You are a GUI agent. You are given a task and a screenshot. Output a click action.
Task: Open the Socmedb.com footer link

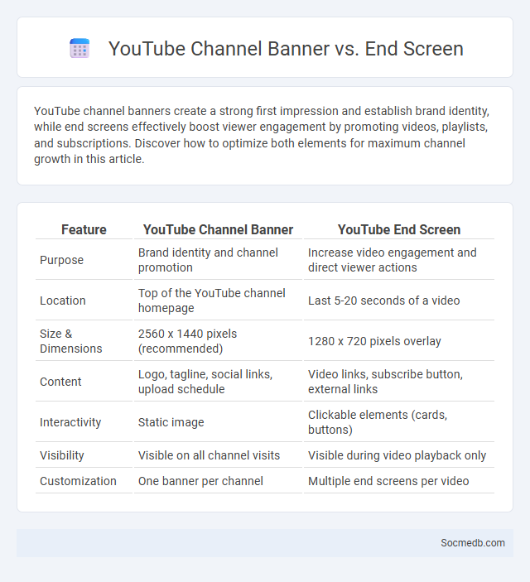[472, 542]
